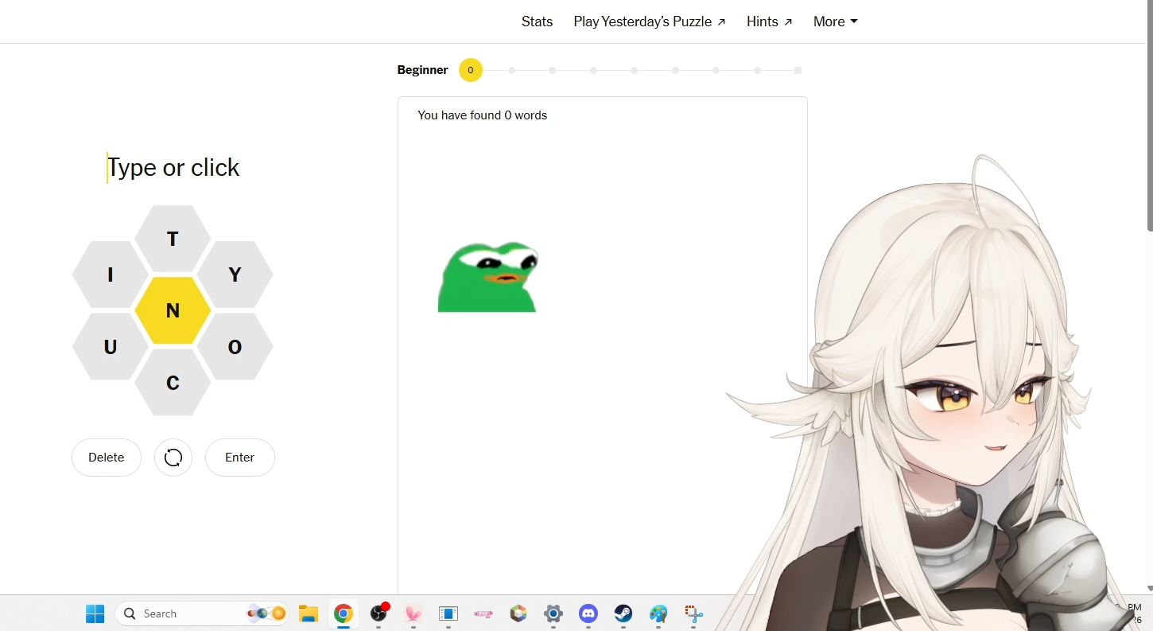Viewport: 1153px width, 631px height.
Task: Click the 'You have found 0 words' text
Action: pos(483,115)
